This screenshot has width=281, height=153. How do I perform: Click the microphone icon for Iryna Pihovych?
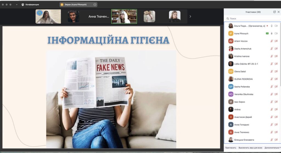point(272,34)
